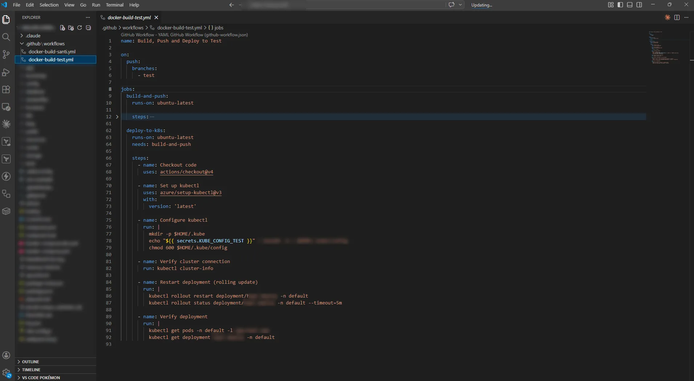694x381 pixels.
Task: Open Explorer views and more actions menu
Action: coord(88,17)
